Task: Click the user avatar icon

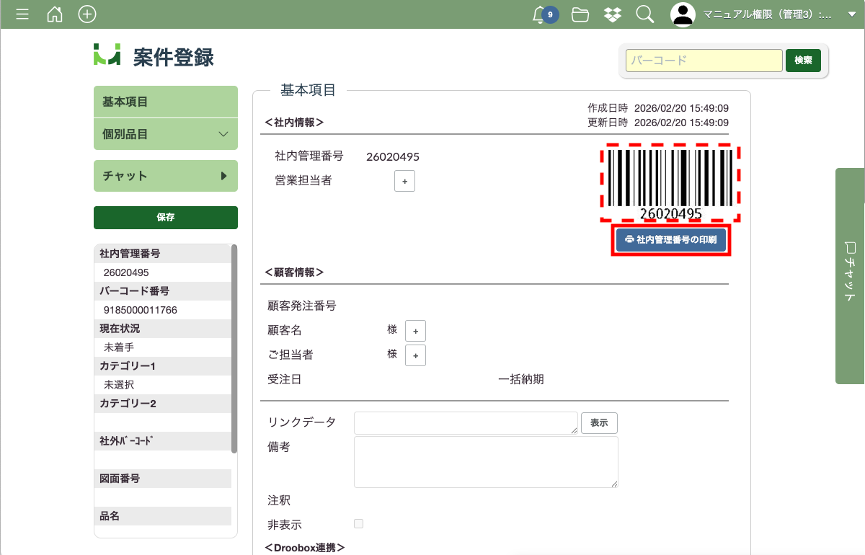Action: tap(683, 14)
